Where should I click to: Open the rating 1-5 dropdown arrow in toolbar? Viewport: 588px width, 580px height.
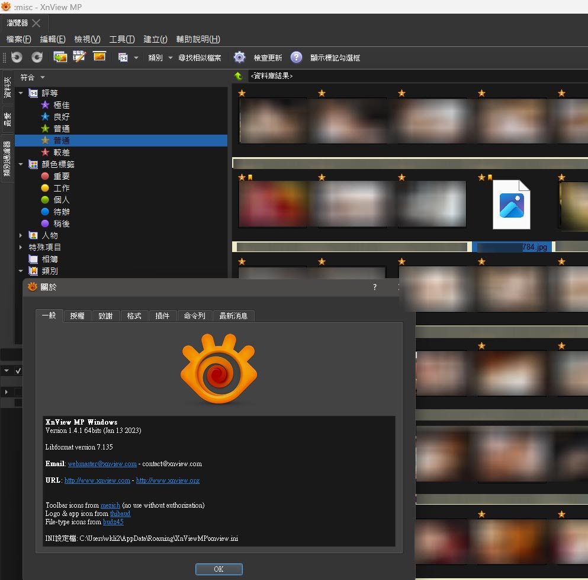pyautogui.click(x=136, y=58)
